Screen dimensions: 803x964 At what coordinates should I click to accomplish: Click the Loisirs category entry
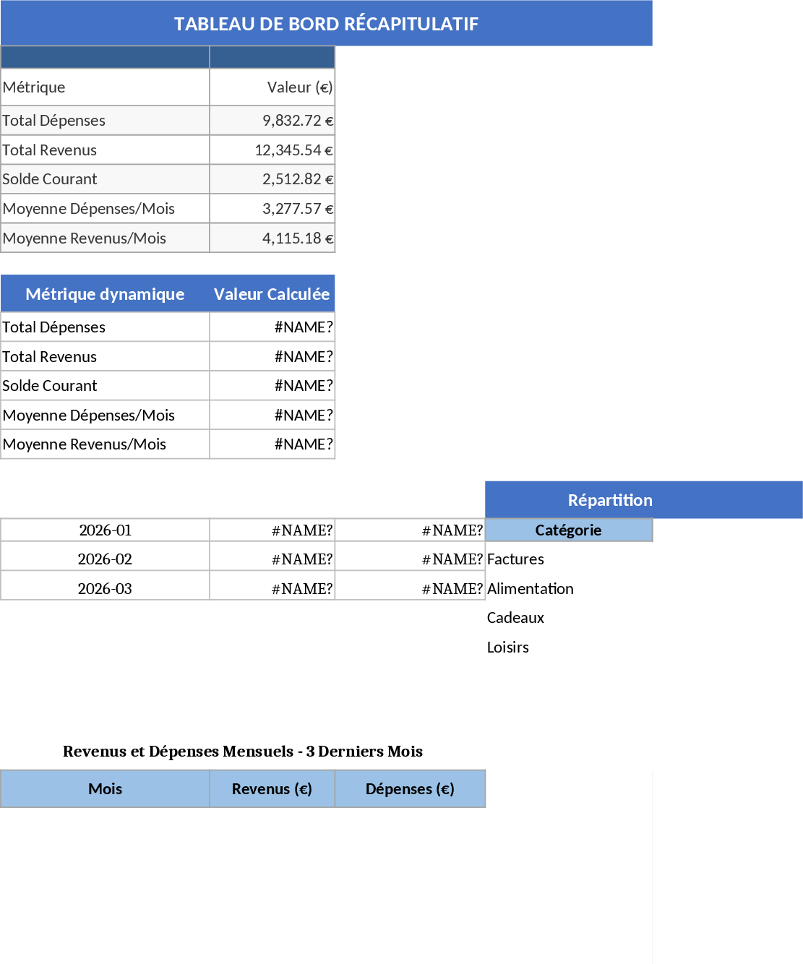coord(508,647)
